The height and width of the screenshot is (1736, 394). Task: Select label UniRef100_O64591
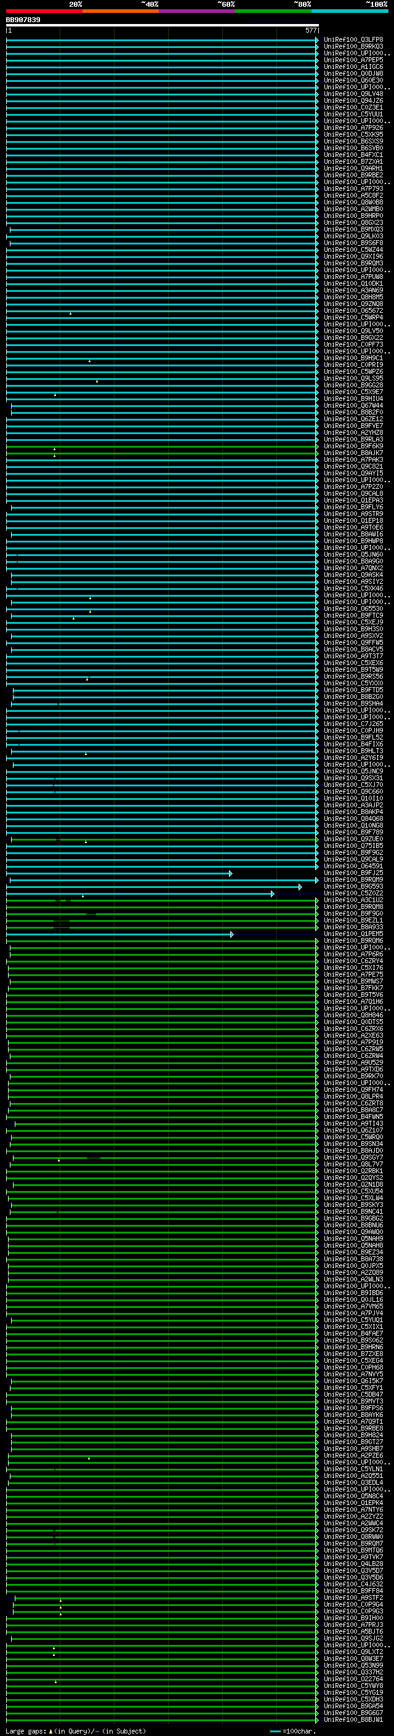(x=353, y=866)
